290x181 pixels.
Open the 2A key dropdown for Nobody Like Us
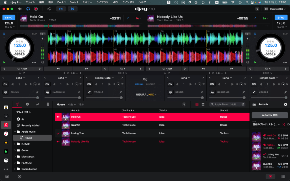(265, 18)
